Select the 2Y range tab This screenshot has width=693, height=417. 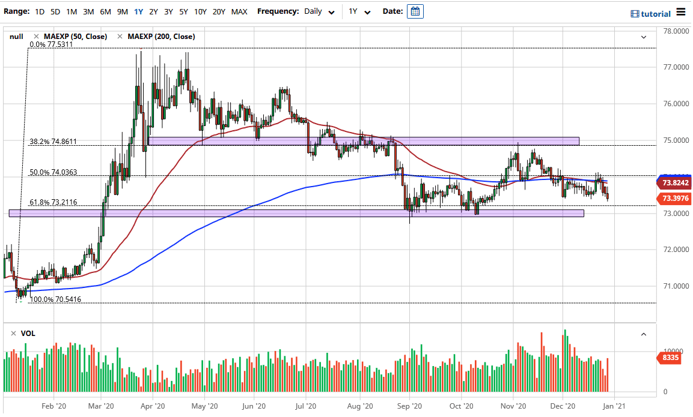click(x=153, y=11)
